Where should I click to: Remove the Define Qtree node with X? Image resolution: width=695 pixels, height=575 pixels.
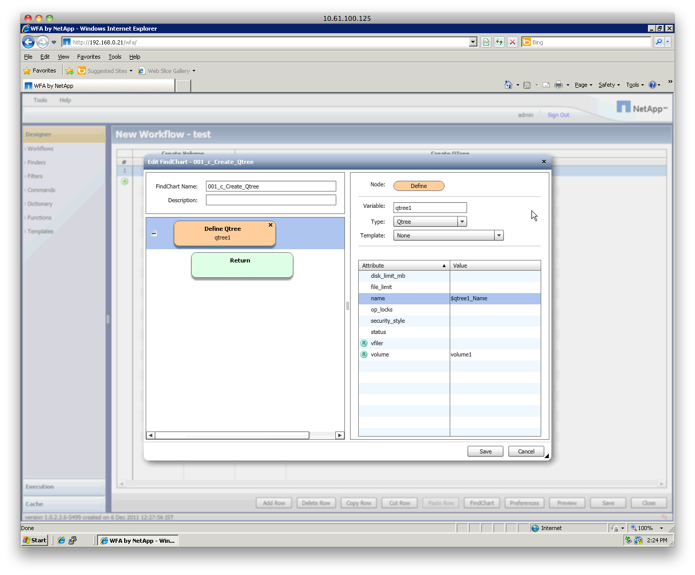click(x=270, y=225)
